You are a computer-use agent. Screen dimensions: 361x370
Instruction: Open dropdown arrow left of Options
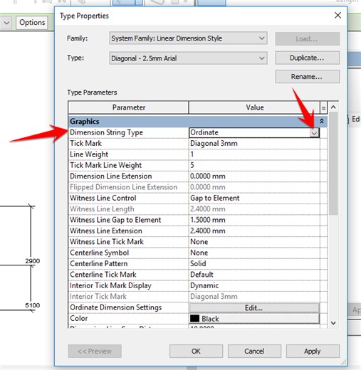point(6,23)
